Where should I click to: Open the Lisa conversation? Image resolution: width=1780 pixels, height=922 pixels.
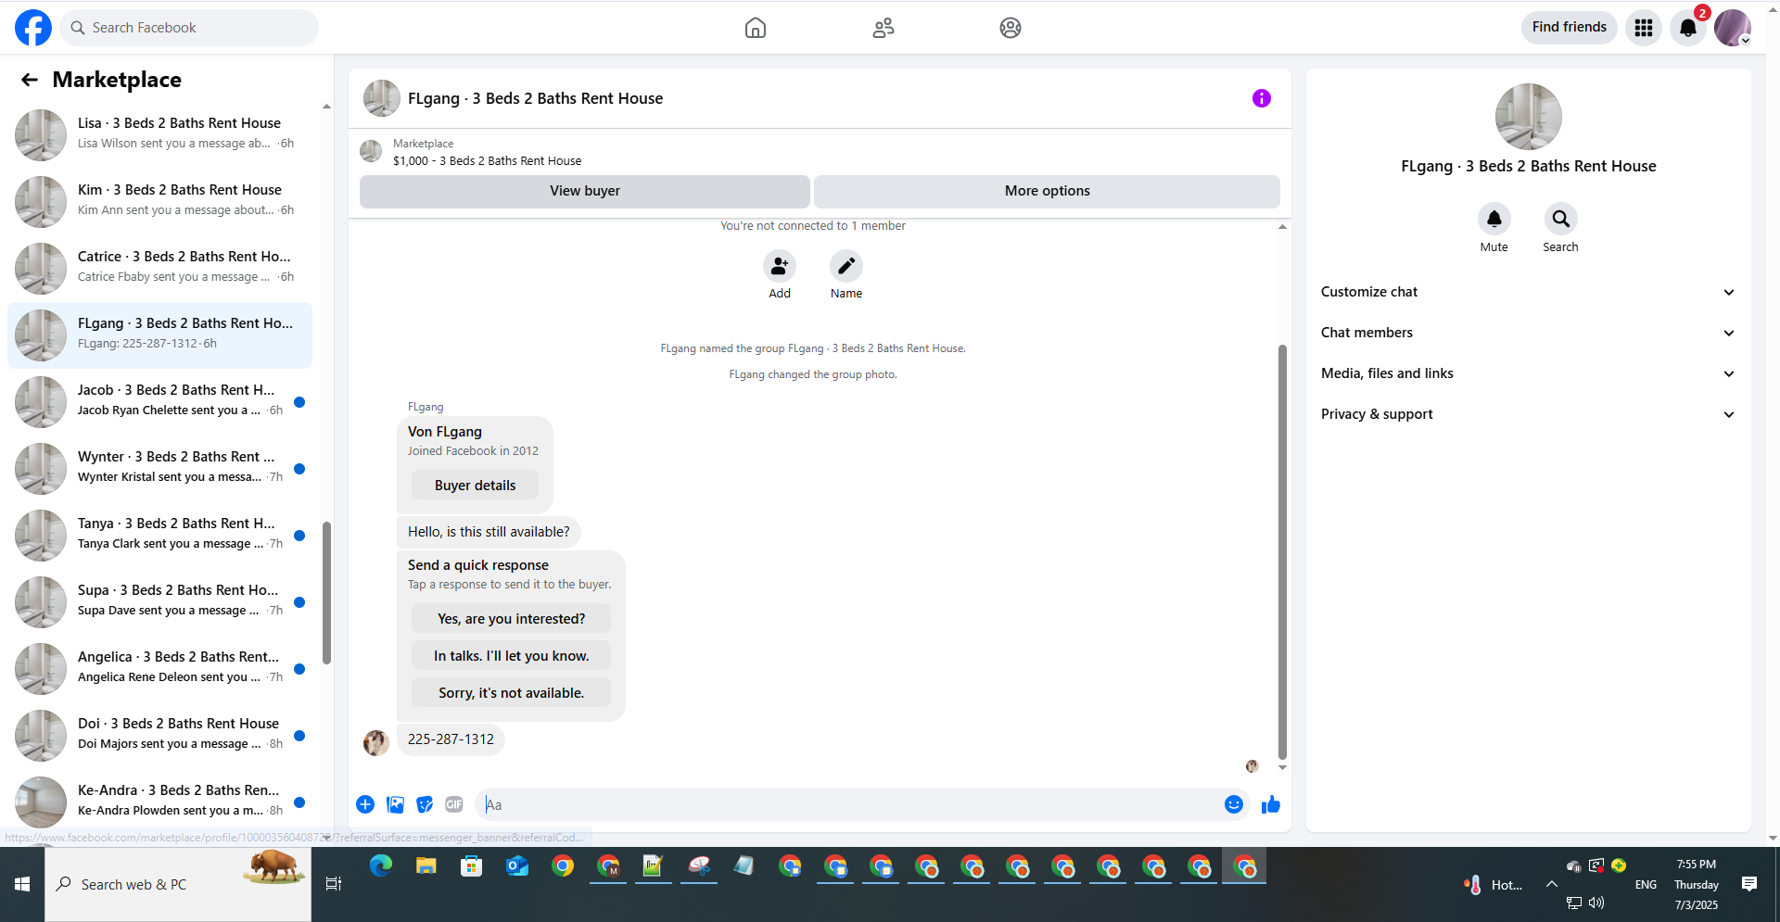pos(159,134)
